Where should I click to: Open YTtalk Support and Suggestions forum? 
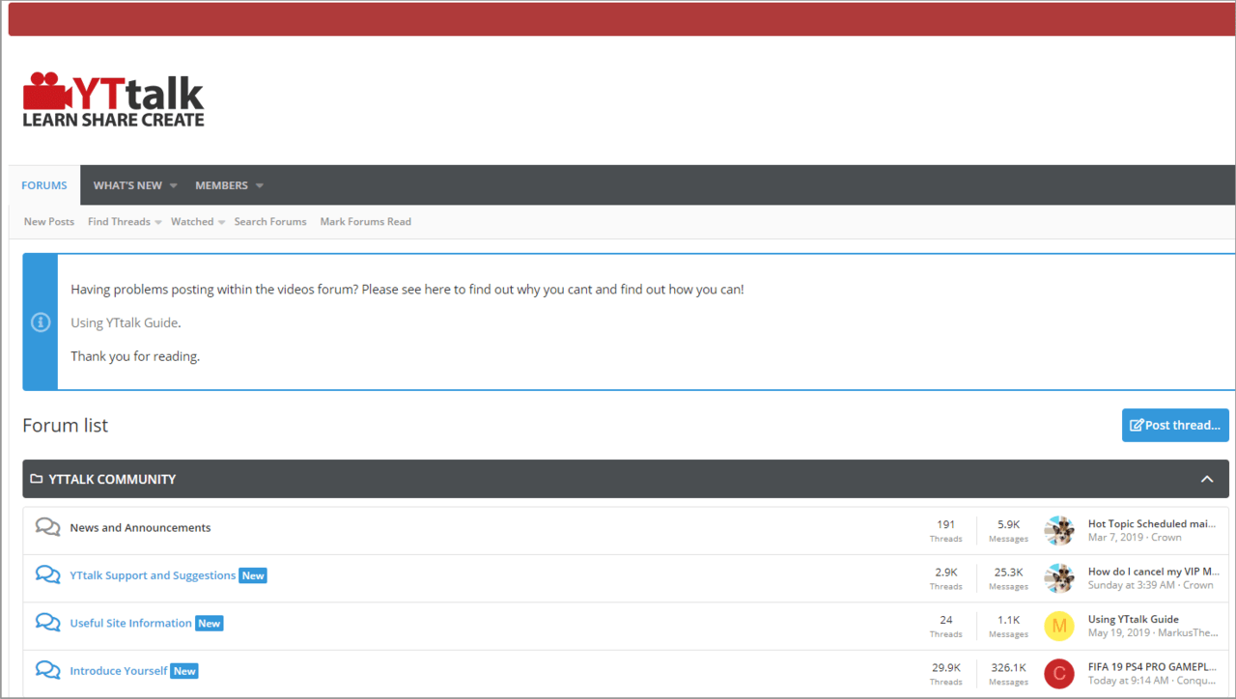pos(153,575)
